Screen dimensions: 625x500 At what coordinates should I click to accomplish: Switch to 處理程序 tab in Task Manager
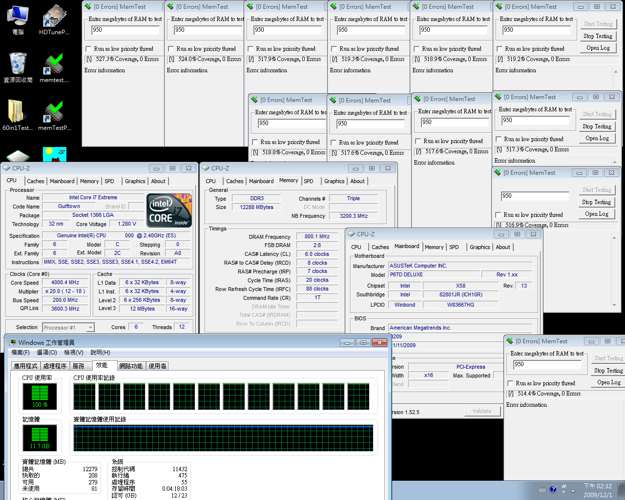tap(55, 366)
